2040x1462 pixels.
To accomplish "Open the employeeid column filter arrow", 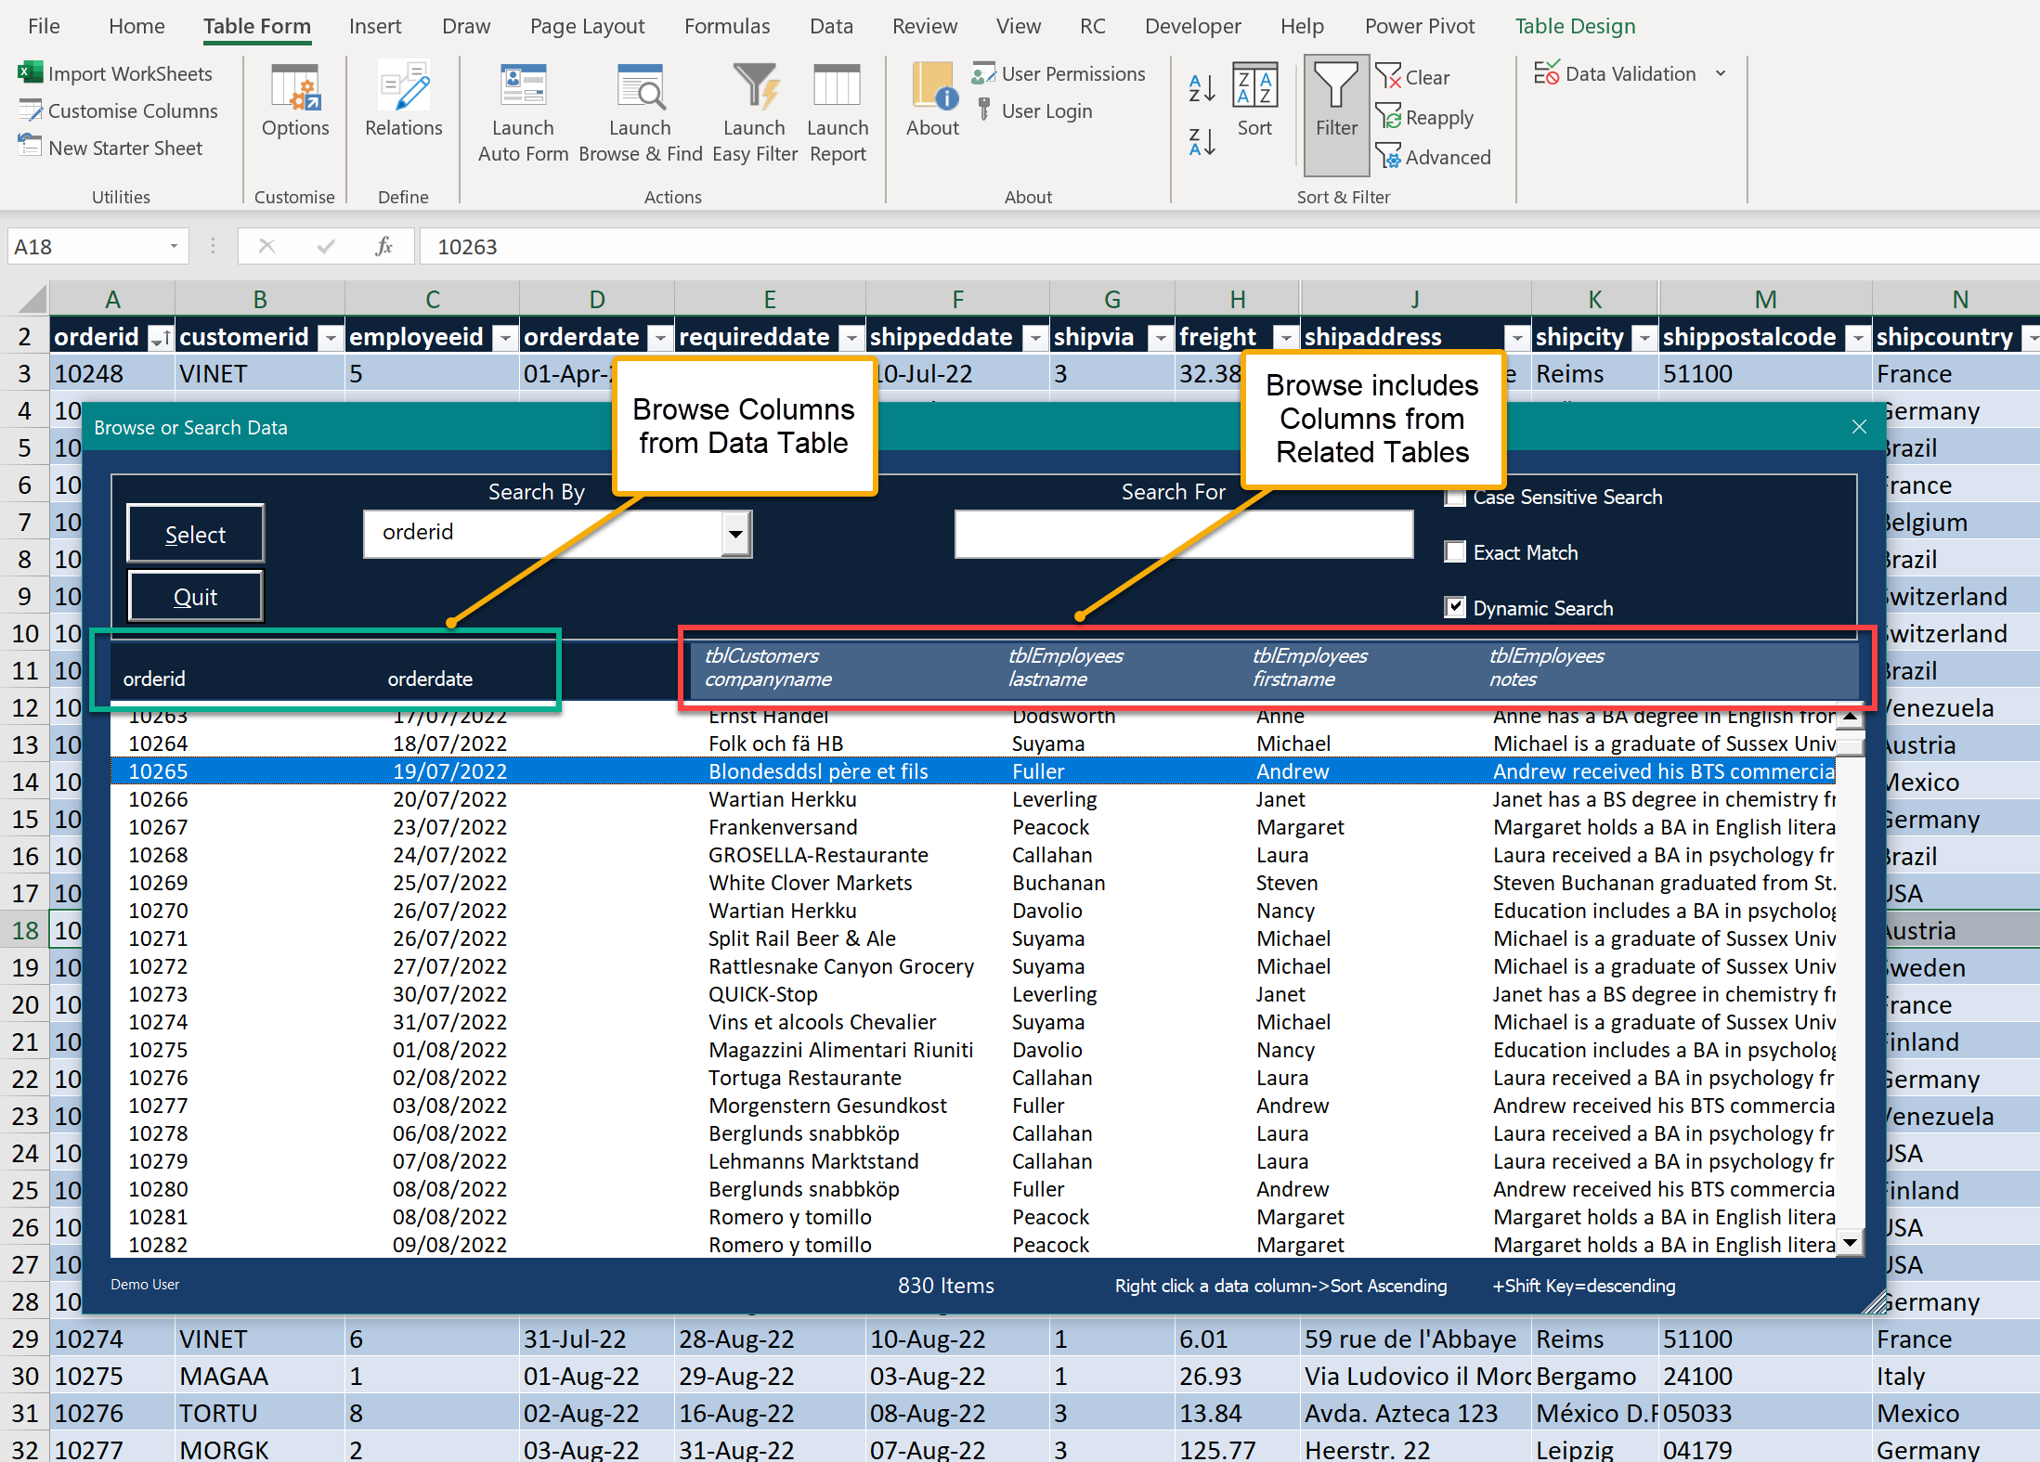I will [505, 338].
